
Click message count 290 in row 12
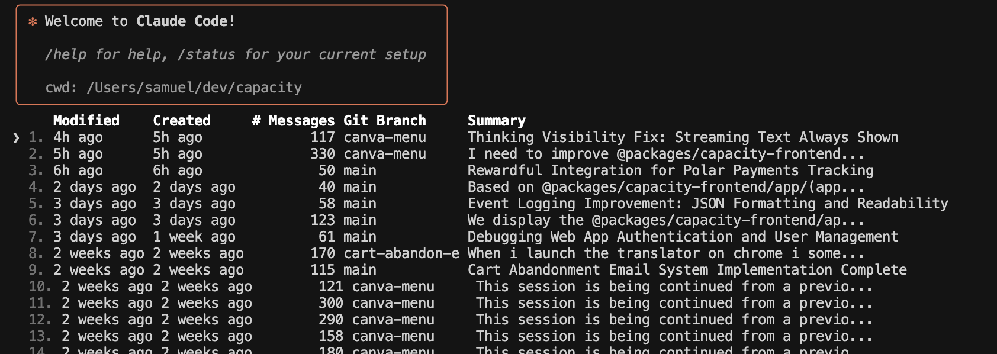(x=331, y=320)
